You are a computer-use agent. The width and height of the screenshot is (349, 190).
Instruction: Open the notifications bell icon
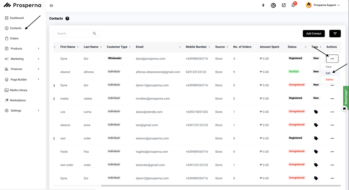coord(293,5)
